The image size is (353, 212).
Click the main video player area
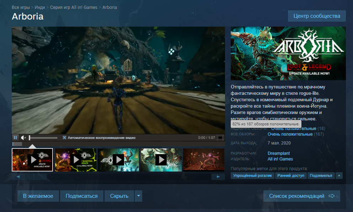[118, 80]
